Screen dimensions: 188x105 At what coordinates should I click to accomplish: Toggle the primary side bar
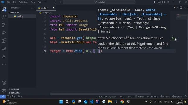[x=155, y=2]
